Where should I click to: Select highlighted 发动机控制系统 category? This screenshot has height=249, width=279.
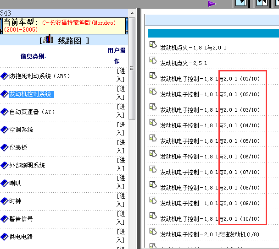coord(32,94)
